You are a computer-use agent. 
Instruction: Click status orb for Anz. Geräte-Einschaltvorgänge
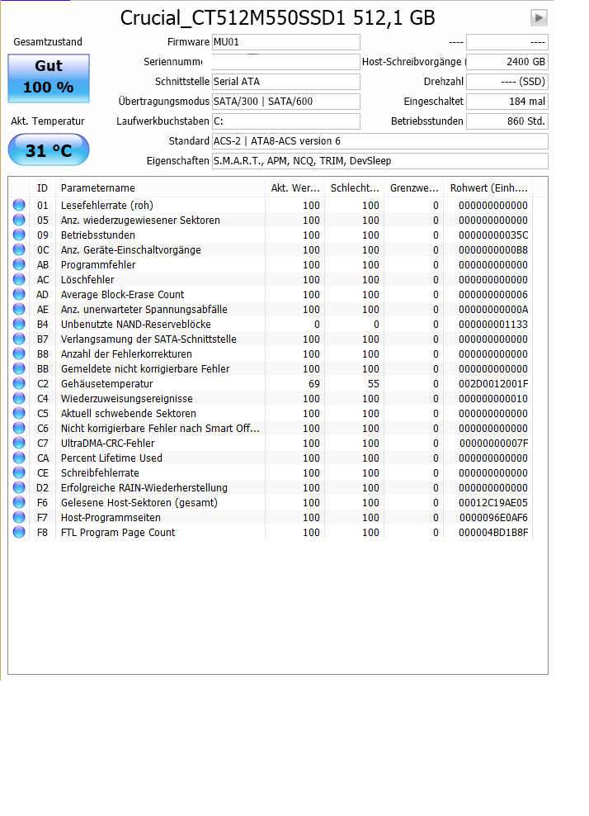tap(19, 249)
